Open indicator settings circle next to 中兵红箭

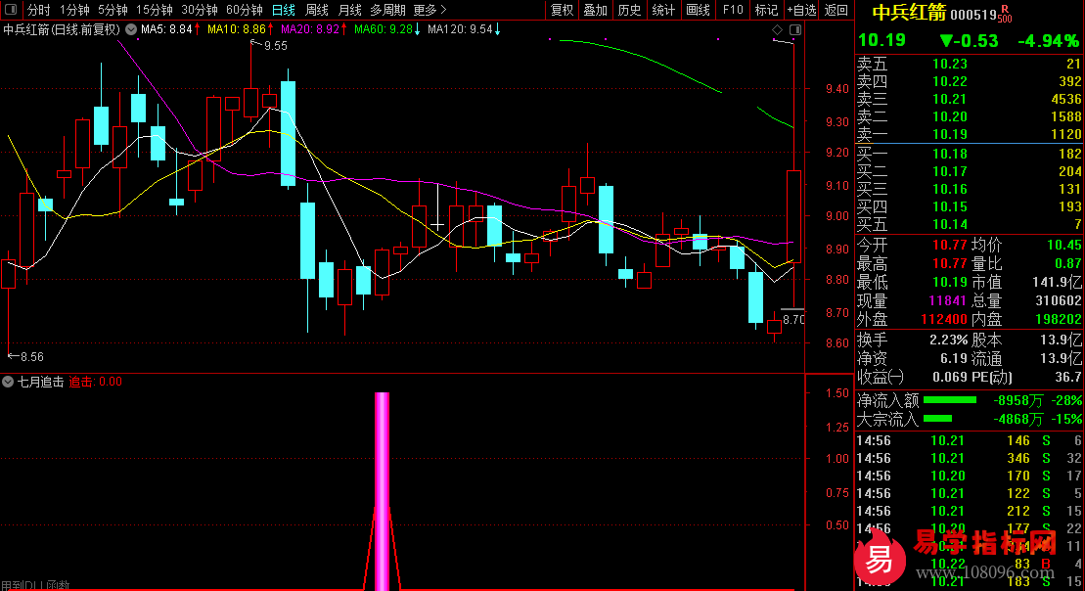131,29
